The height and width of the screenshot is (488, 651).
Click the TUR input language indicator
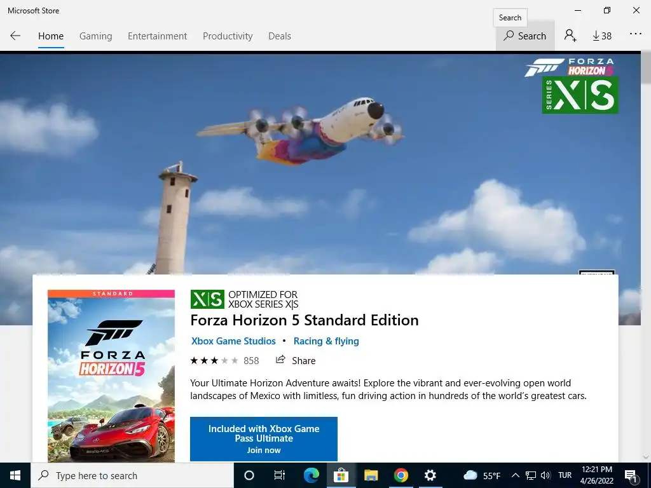coord(565,475)
